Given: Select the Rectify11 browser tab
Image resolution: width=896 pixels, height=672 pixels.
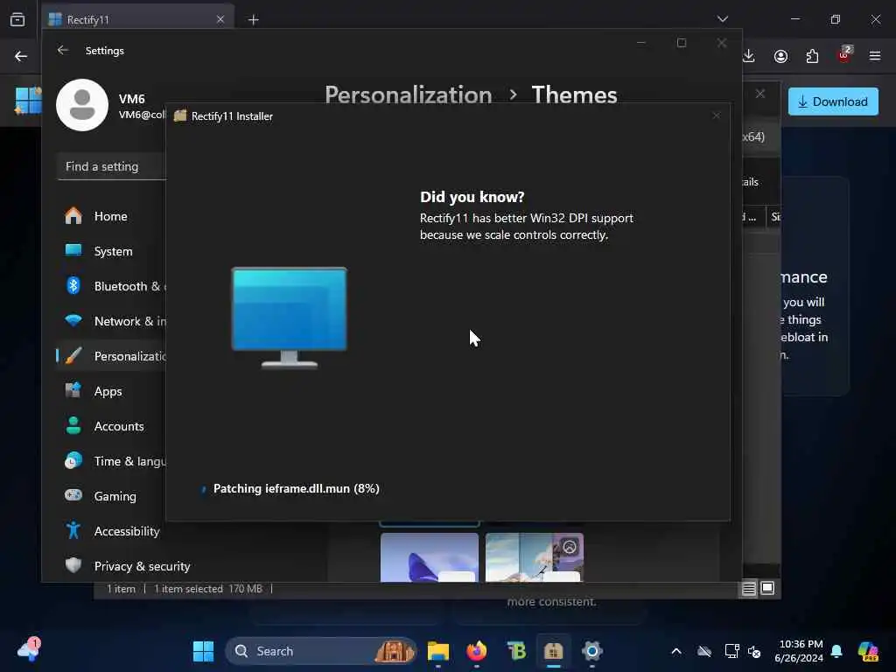Looking at the screenshot, I should point(137,19).
